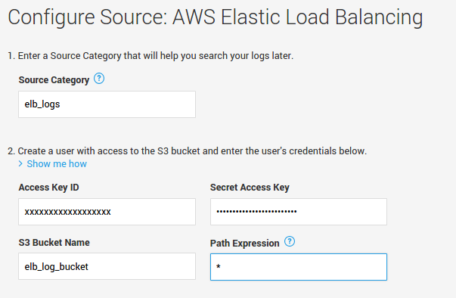The width and height of the screenshot is (456, 298).
Task: Click the Source Category field label
Action: point(54,80)
